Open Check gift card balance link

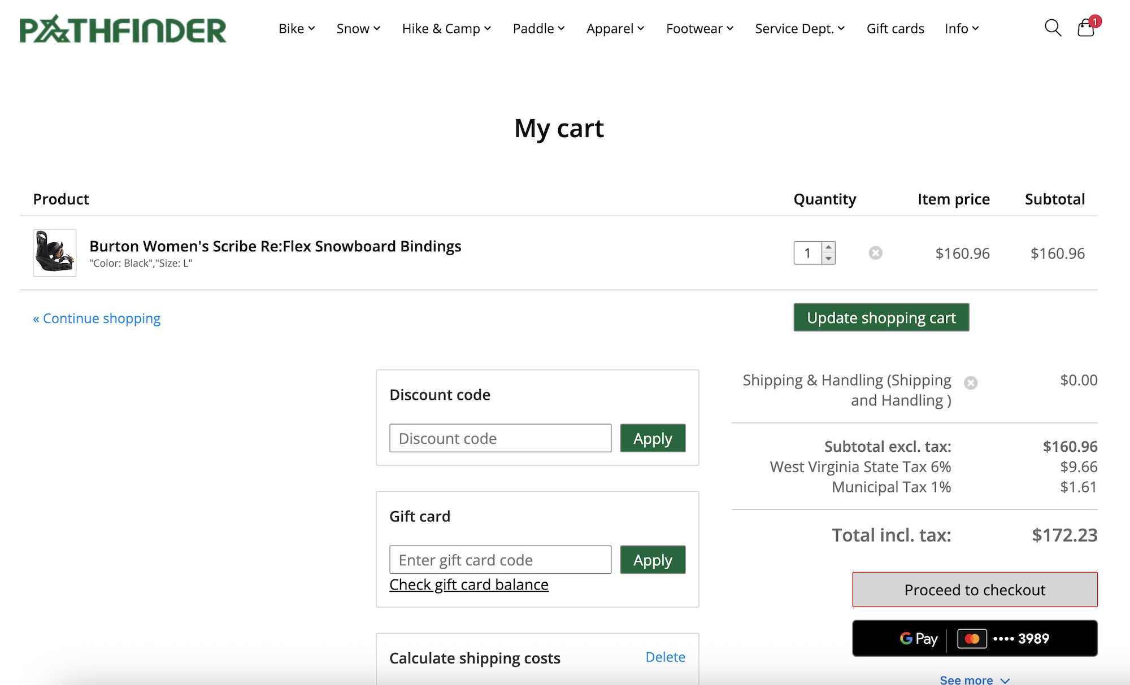[x=469, y=584]
